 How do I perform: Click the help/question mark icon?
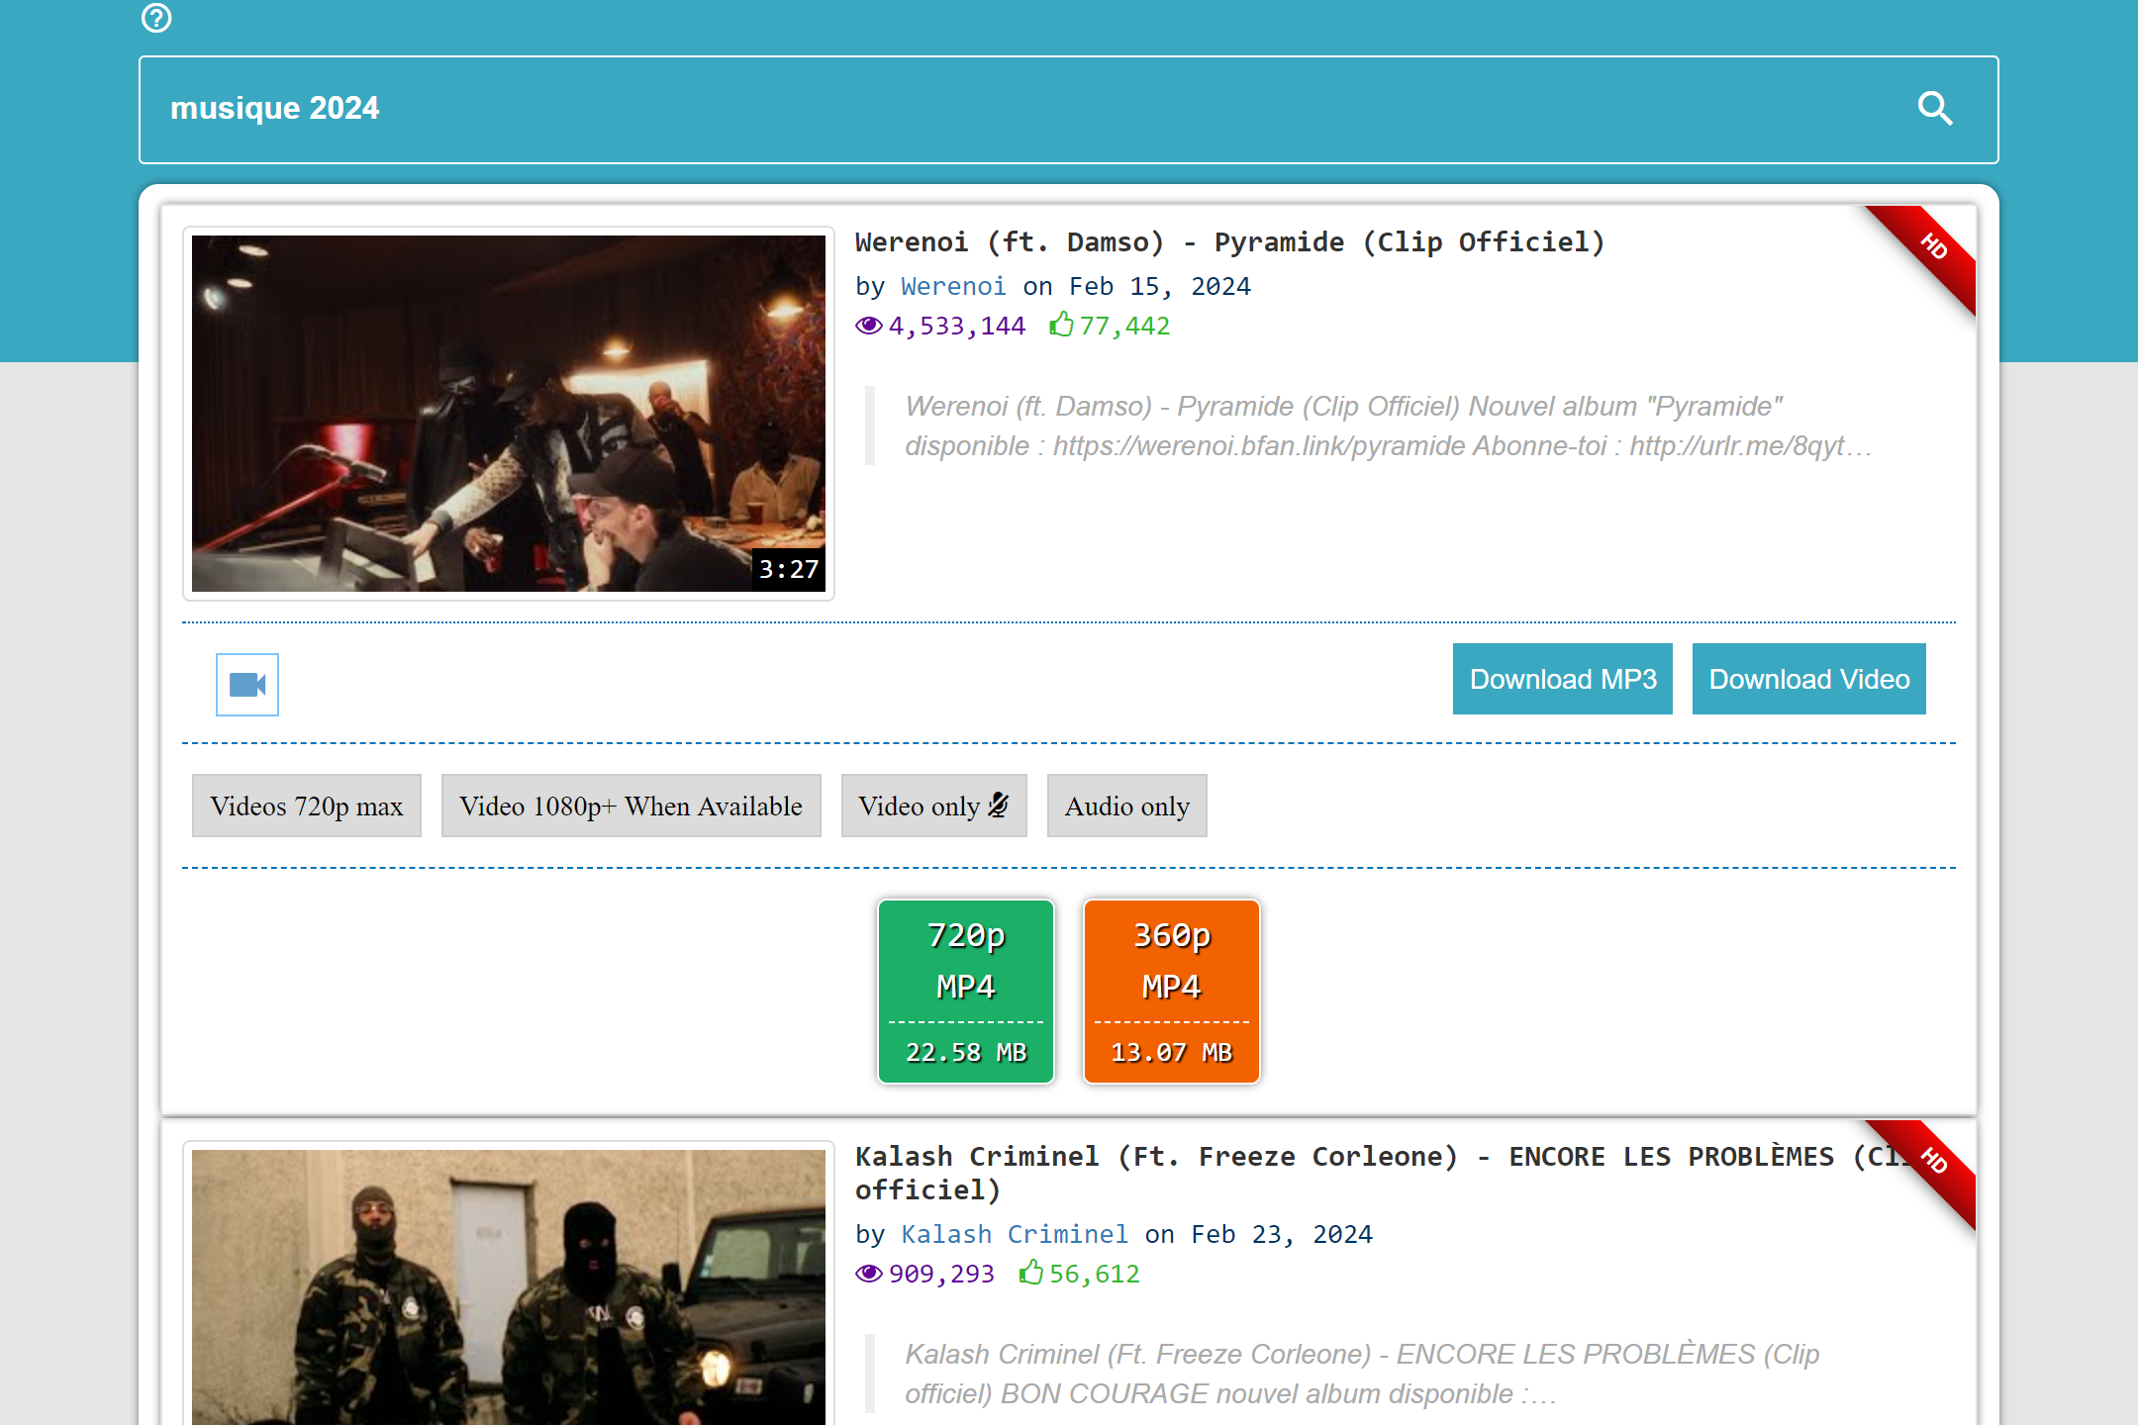coord(157,18)
